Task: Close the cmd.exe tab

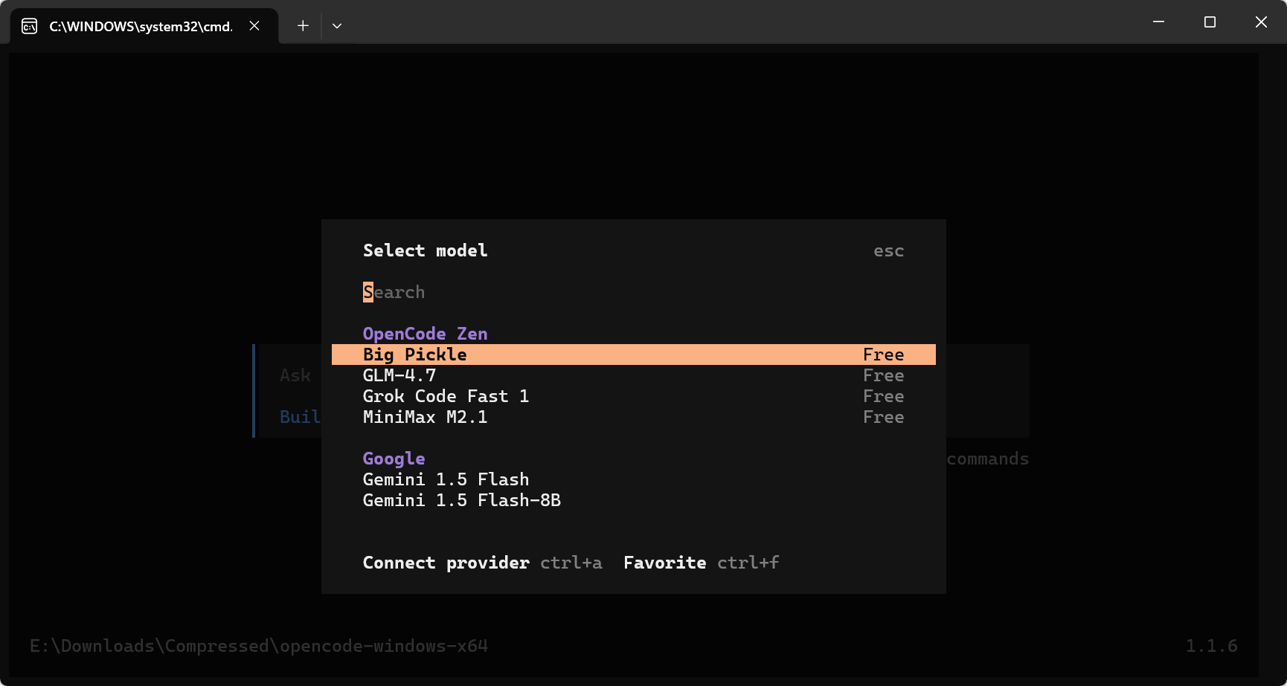Action: 254,25
